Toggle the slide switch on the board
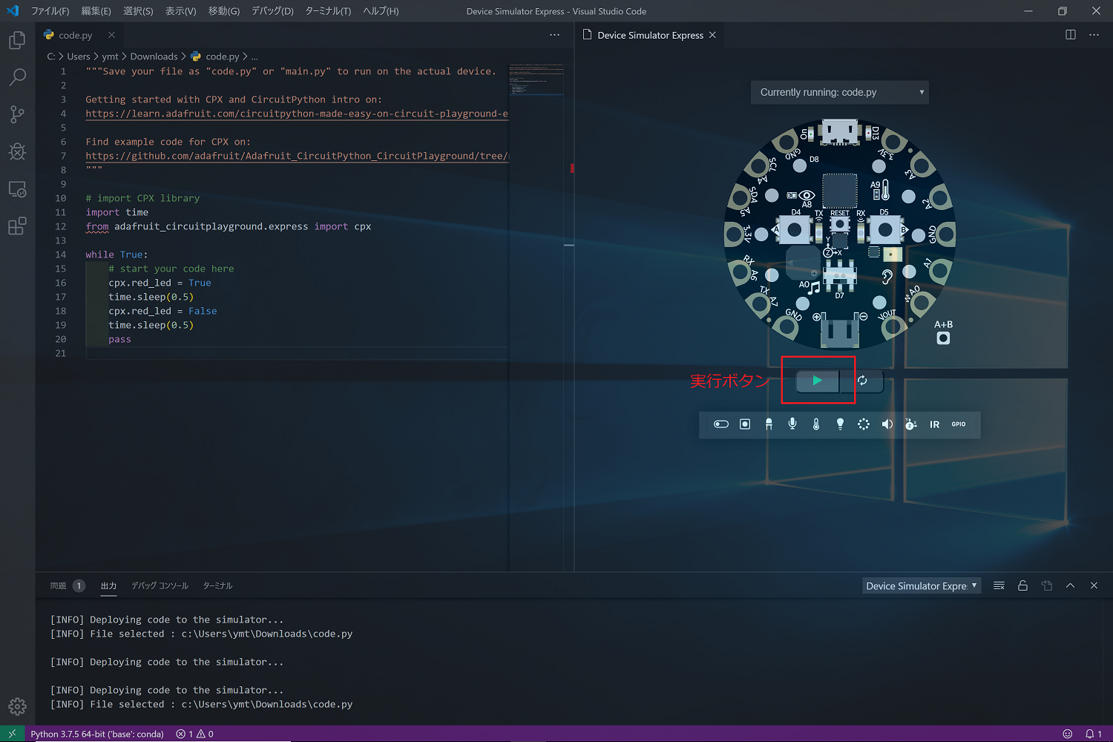Viewport: 1113px width, 742px height. pyautogui.click(x=840, y=276)
